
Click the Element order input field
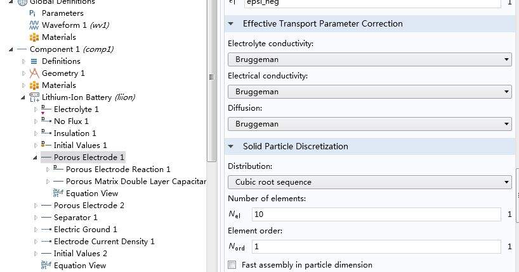pyautogui.click(x=376, y=247)
